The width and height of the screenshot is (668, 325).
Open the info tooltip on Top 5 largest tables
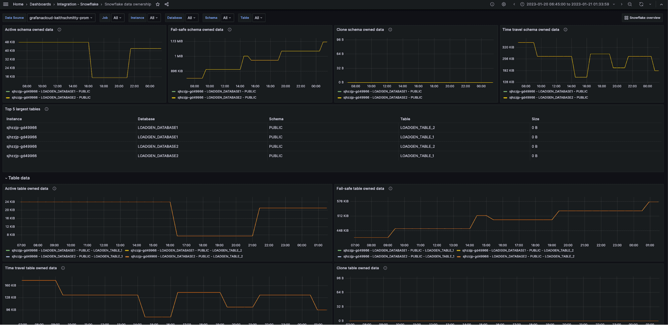click(x=46, y=109)
